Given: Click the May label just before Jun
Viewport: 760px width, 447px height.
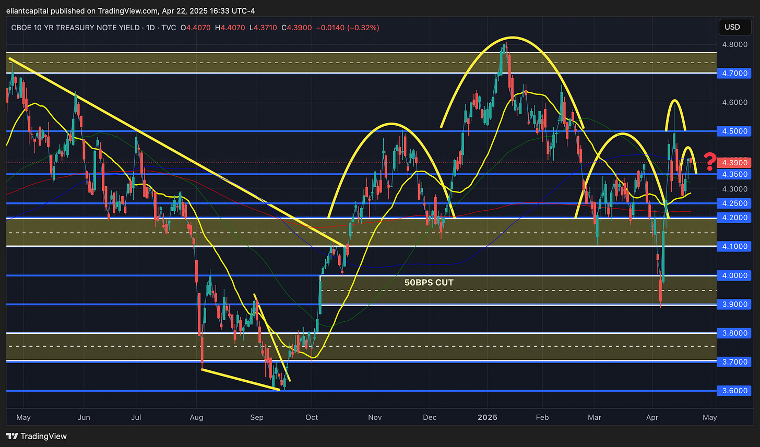Looking at the screenshot, I should (x=24, y=417).
